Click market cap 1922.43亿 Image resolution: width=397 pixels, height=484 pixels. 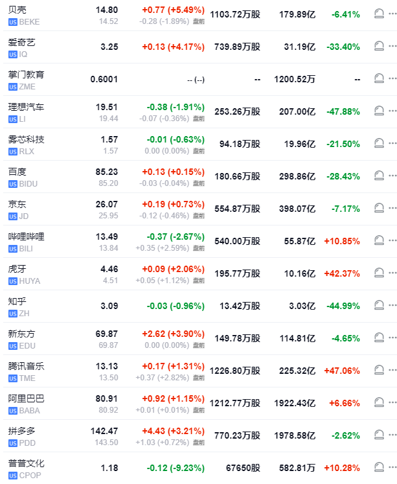(x=295, y=403)
